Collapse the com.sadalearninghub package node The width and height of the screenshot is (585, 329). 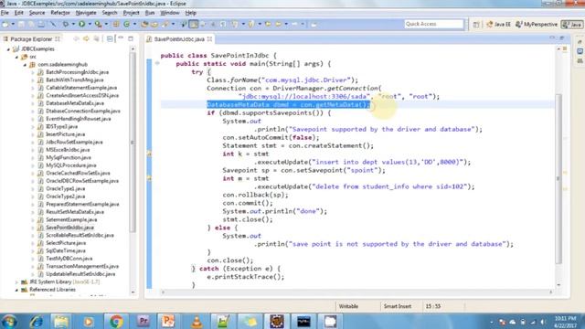tap(25, 65)
